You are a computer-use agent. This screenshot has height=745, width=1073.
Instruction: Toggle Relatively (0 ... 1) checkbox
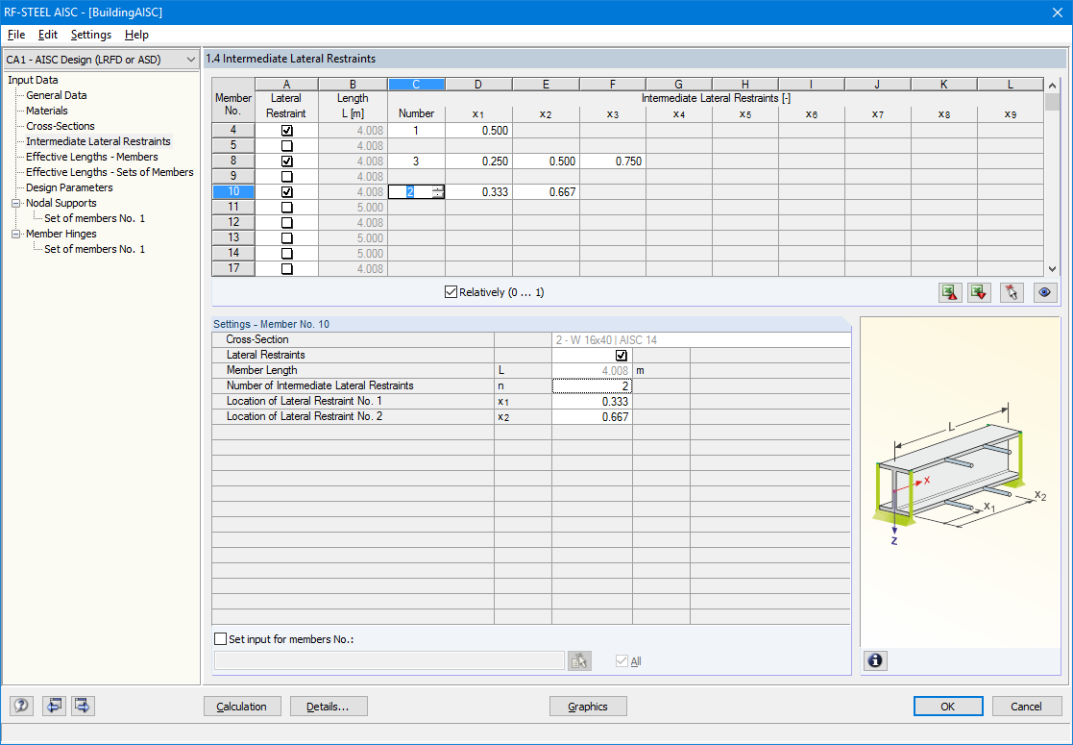(x=451, y=292)
